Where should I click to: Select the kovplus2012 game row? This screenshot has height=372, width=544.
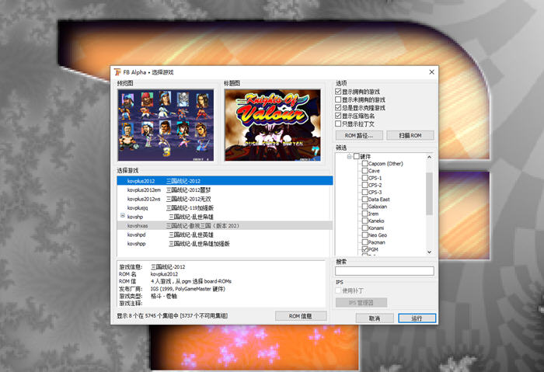225,181
